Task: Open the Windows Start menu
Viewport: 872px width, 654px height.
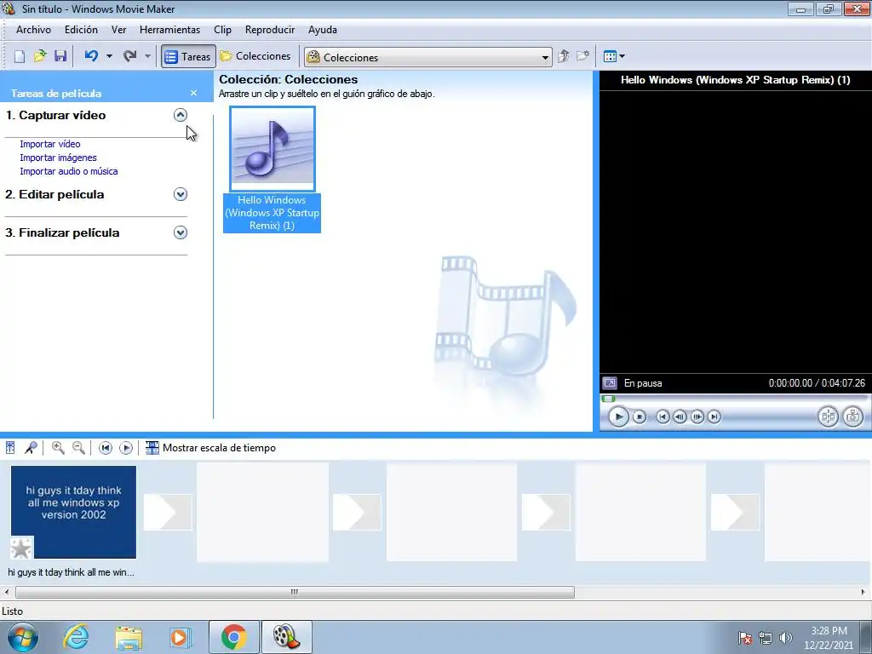Action: pos(22,637)
